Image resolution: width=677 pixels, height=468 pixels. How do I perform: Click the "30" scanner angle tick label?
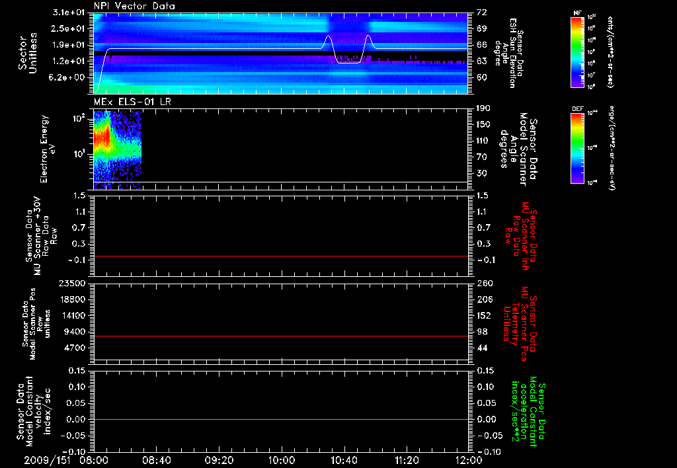481,173
